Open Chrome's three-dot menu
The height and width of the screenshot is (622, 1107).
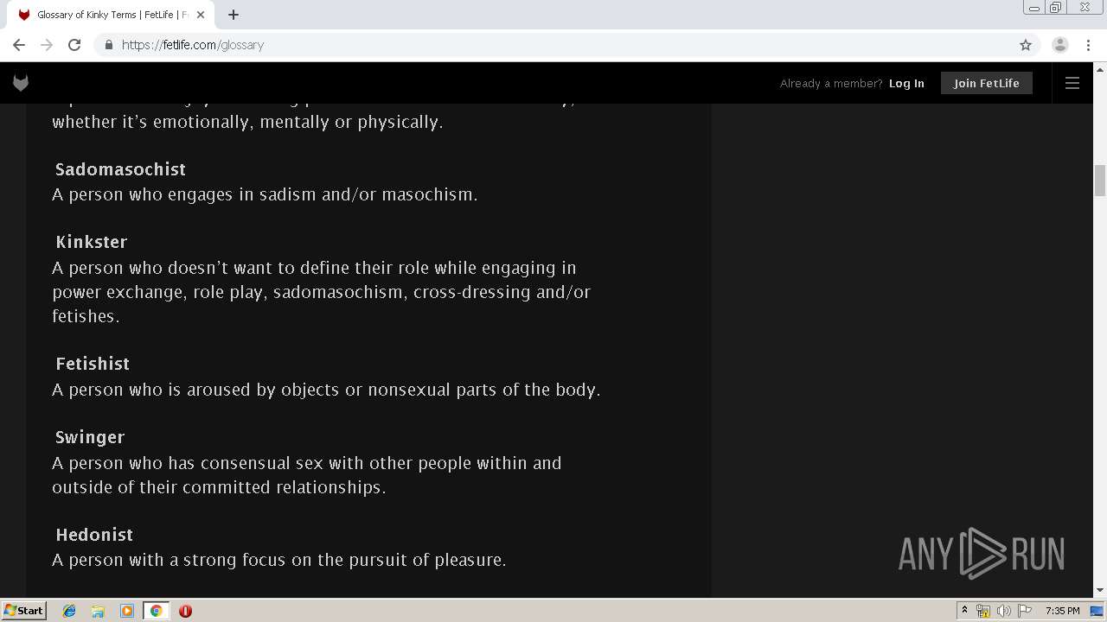point(1088,45)
